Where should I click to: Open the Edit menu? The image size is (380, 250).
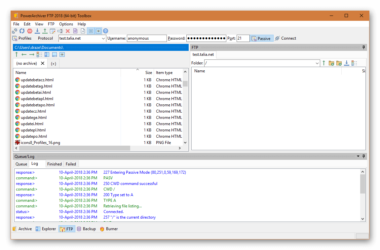(27, 24)
